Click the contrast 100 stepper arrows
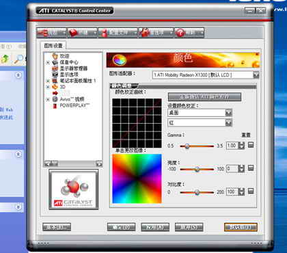 click(241, 191)
